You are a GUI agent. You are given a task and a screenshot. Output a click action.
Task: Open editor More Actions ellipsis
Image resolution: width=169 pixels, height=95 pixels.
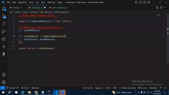165,7
